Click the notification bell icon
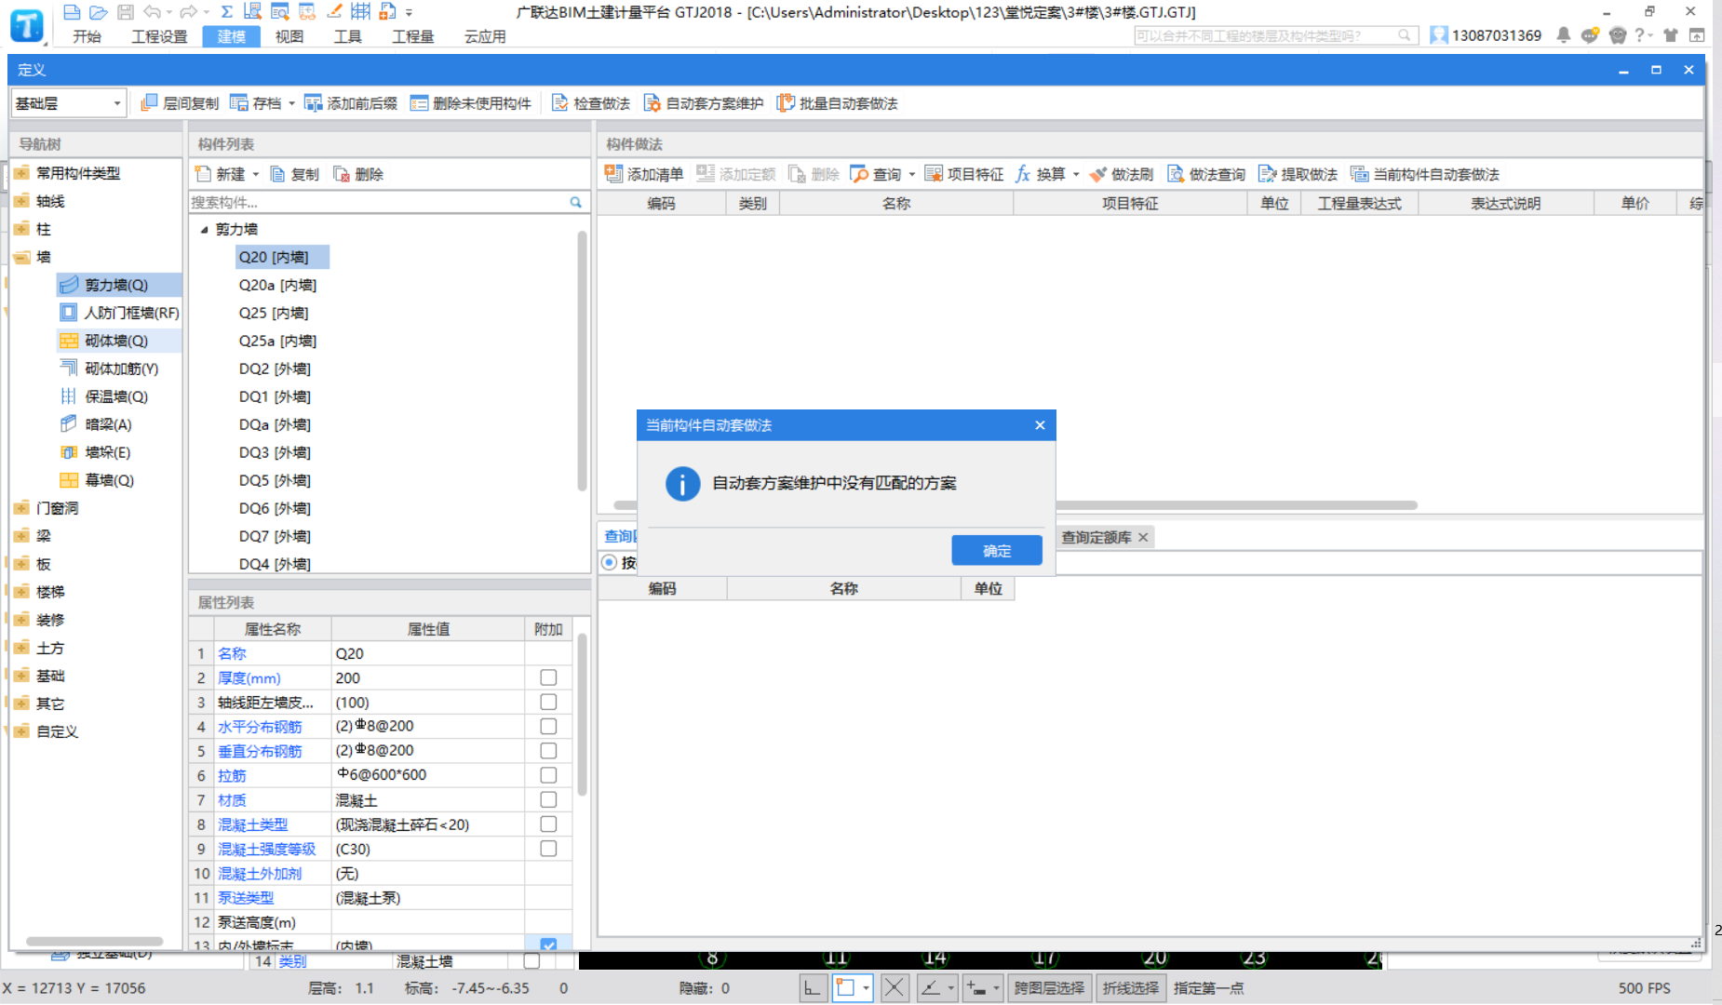The image size is (1722, 1005). pyautogui.click(x=1564, y=35)
